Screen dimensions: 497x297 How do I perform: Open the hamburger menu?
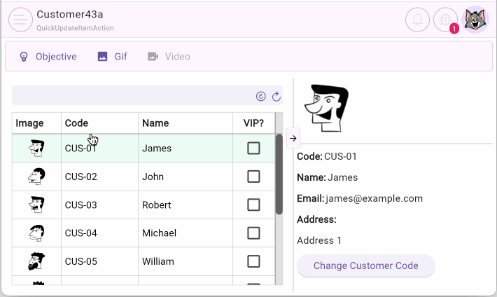coord(21,20)
